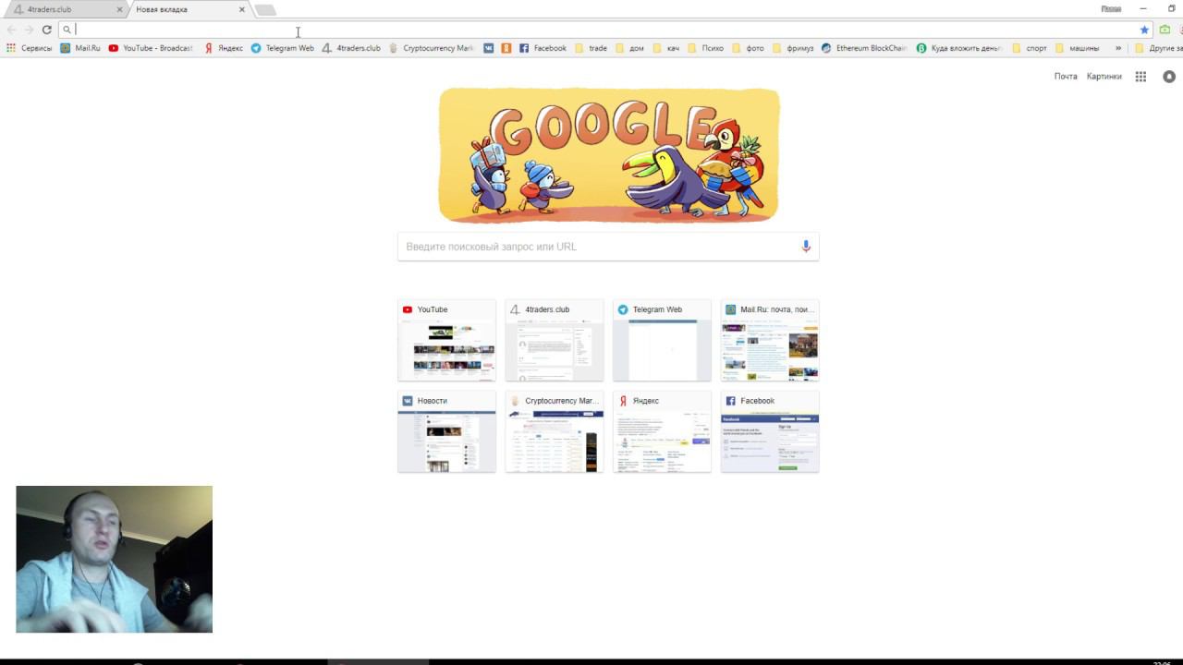Expand the фото bookmarks folder

pos(749,48)
